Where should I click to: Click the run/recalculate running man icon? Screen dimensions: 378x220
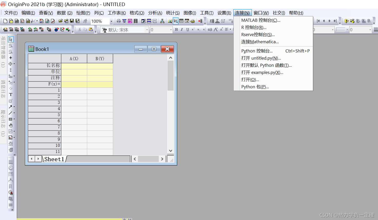pos(85,21)
